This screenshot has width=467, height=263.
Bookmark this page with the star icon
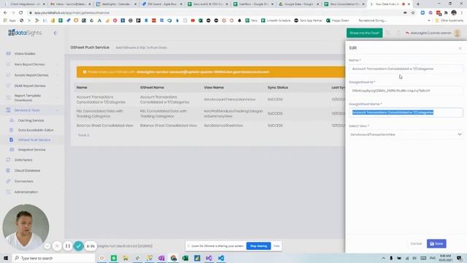pos(413,13)
